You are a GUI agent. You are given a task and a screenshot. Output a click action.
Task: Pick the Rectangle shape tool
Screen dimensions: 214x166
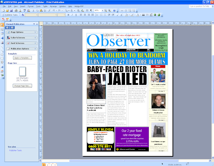click(x=2, y=58)
